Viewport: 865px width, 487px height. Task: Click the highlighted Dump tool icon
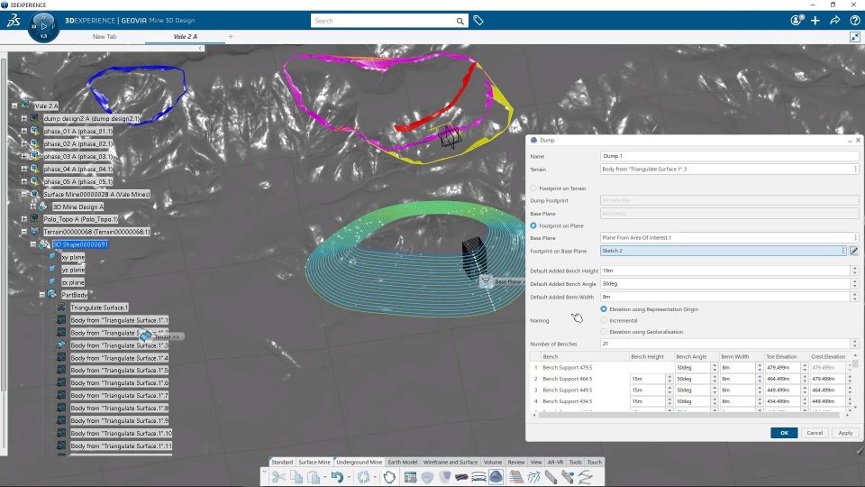point(496,476)
